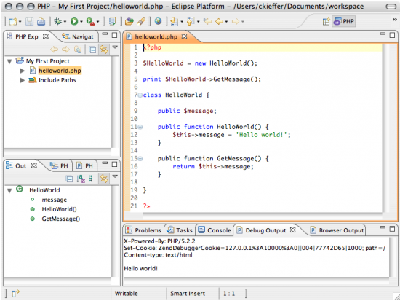Screen dimensions: 400x301
Task: Expand the helloworld.php tree node
Action: 23,71
